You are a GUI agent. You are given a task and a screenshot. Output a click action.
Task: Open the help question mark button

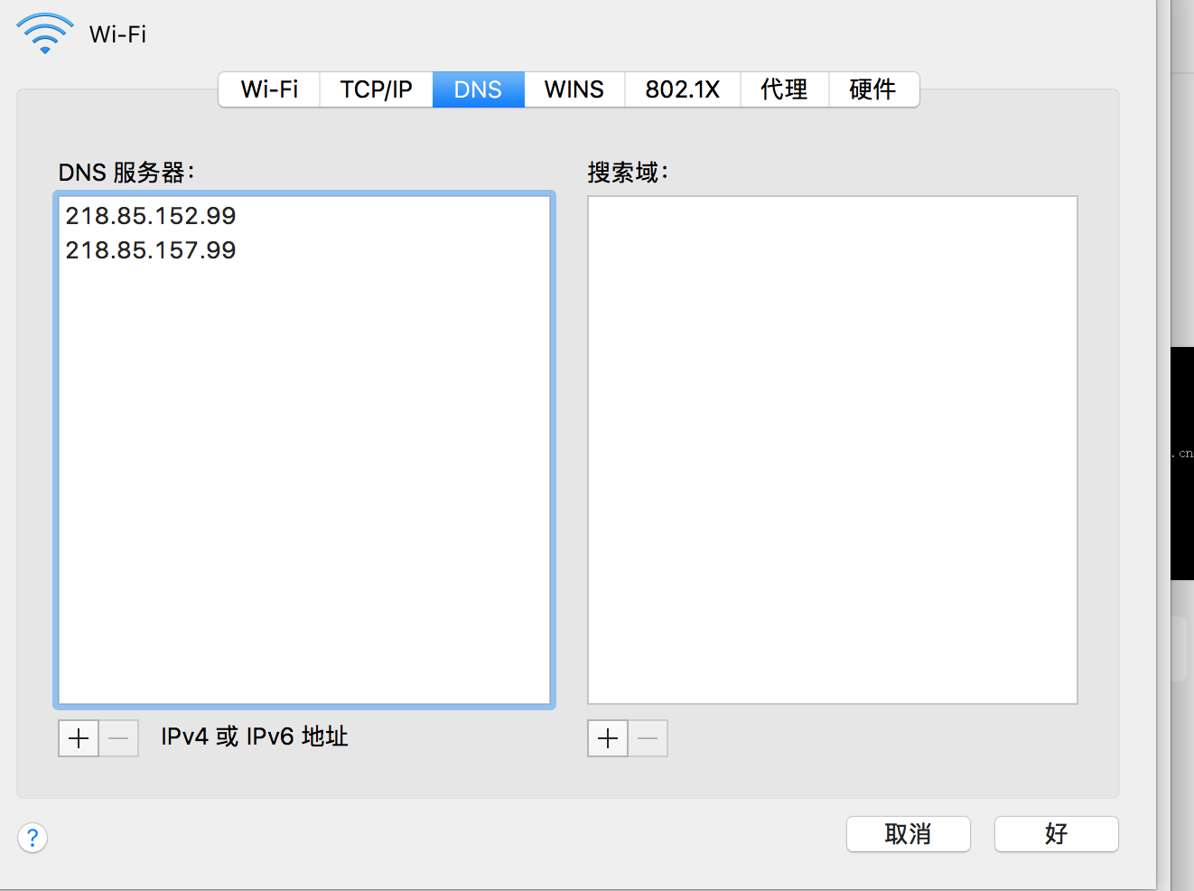33,838
